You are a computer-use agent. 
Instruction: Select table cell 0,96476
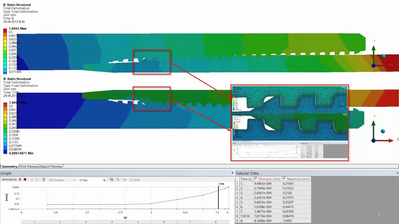click(296, 216)
